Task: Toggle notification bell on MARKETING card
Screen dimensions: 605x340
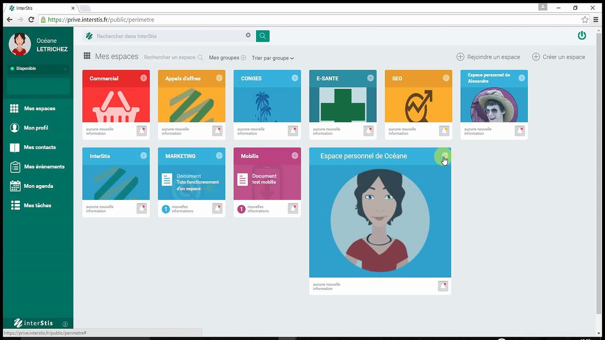Action: (x=217, y=208)
